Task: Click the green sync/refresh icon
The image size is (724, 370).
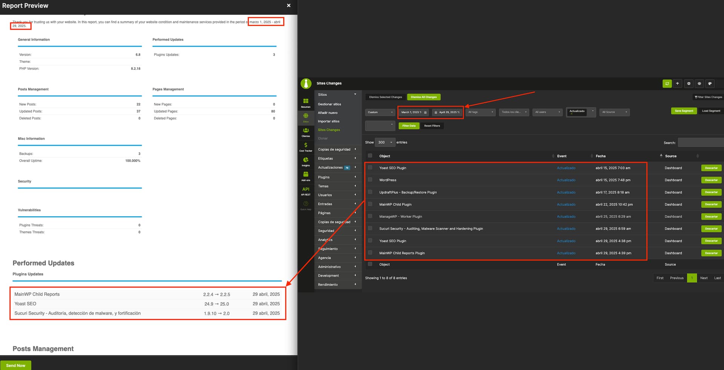Action: tap(667, 84)
